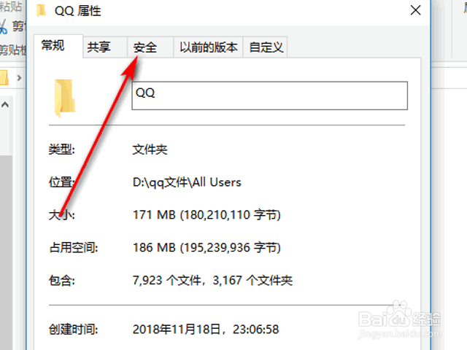Click the 占用空间 value 186 MB

[x=207, y=248]
